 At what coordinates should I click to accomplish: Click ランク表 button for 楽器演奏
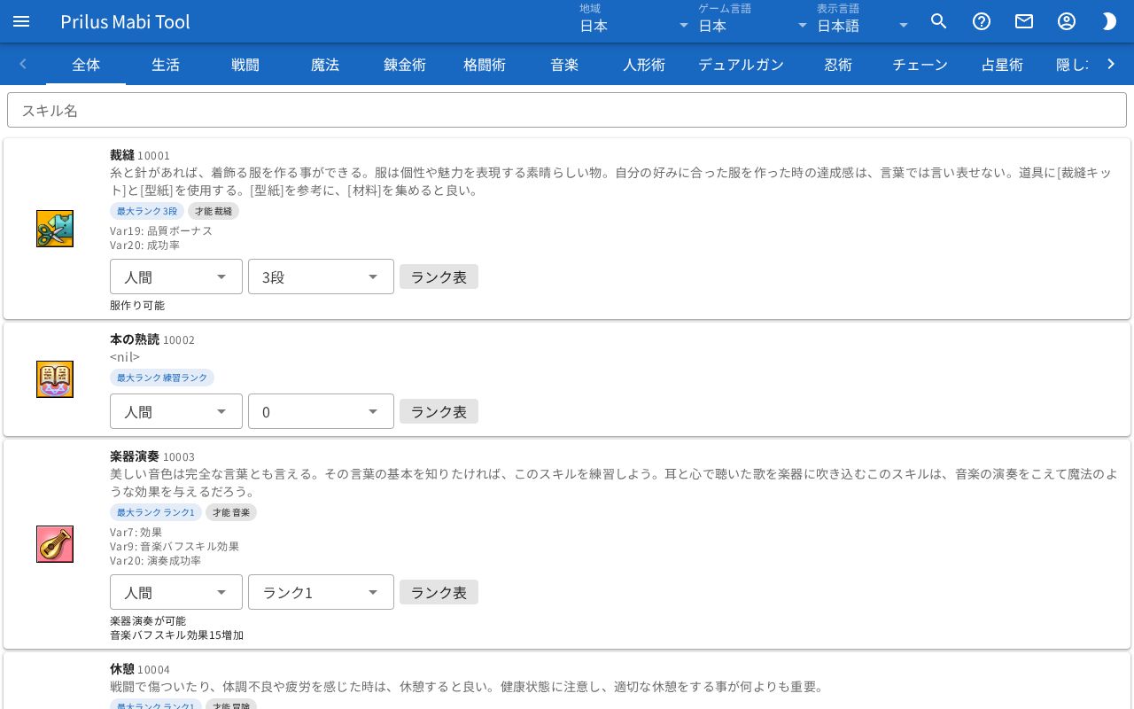click(x=439, y=592)
